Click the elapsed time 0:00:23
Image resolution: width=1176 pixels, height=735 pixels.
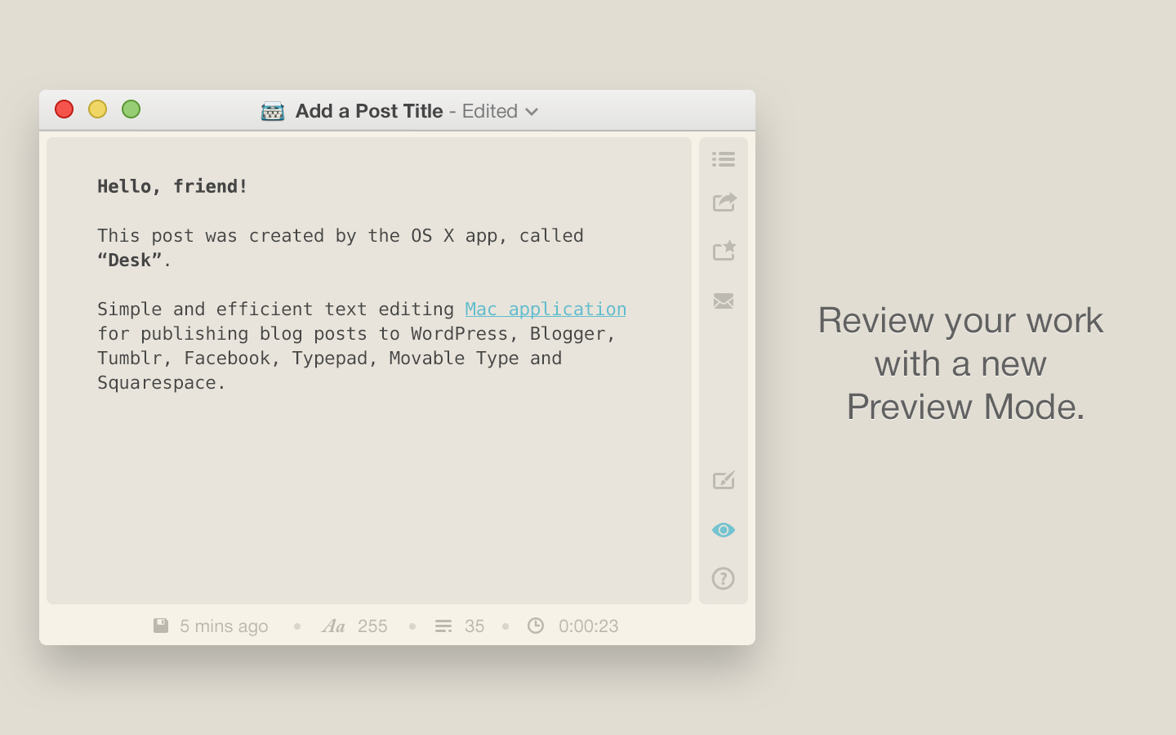coord(589,626)
